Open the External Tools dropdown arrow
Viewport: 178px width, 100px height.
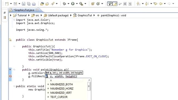click(x=85, y=4)
